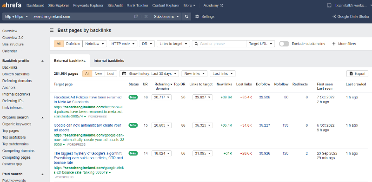Open Content gap in sidebar
Screen dimensions: 372x182
click(x=12, y=164)
